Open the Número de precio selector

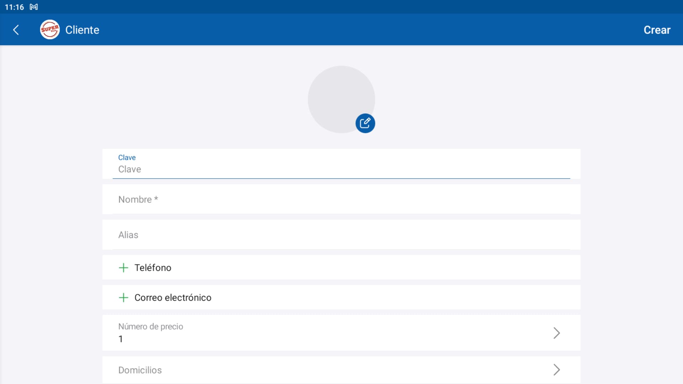pyautogui.click(x=150, y=326)
